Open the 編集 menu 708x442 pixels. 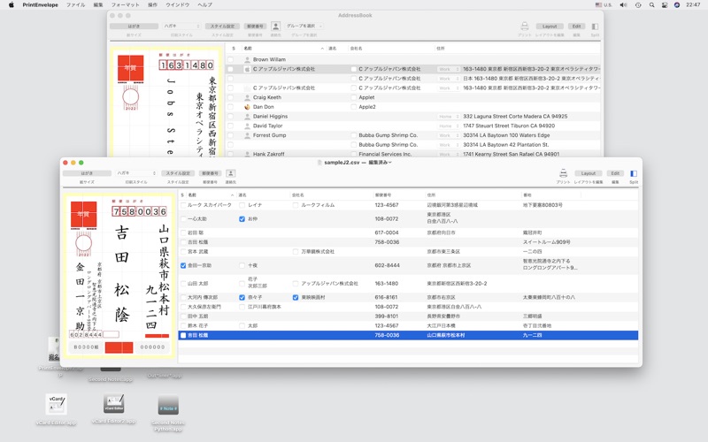(98, 5)
